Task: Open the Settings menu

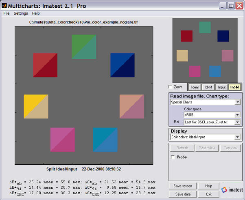Action: (21, 13)
